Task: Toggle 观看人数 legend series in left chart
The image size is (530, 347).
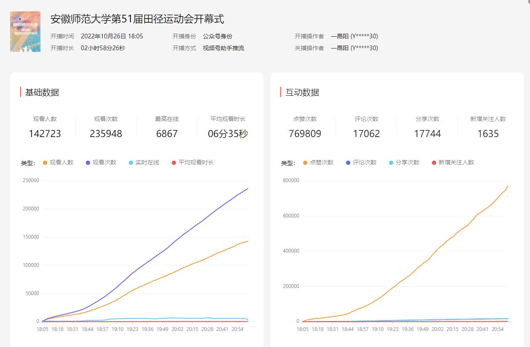Action: click(x=58, y=163)
